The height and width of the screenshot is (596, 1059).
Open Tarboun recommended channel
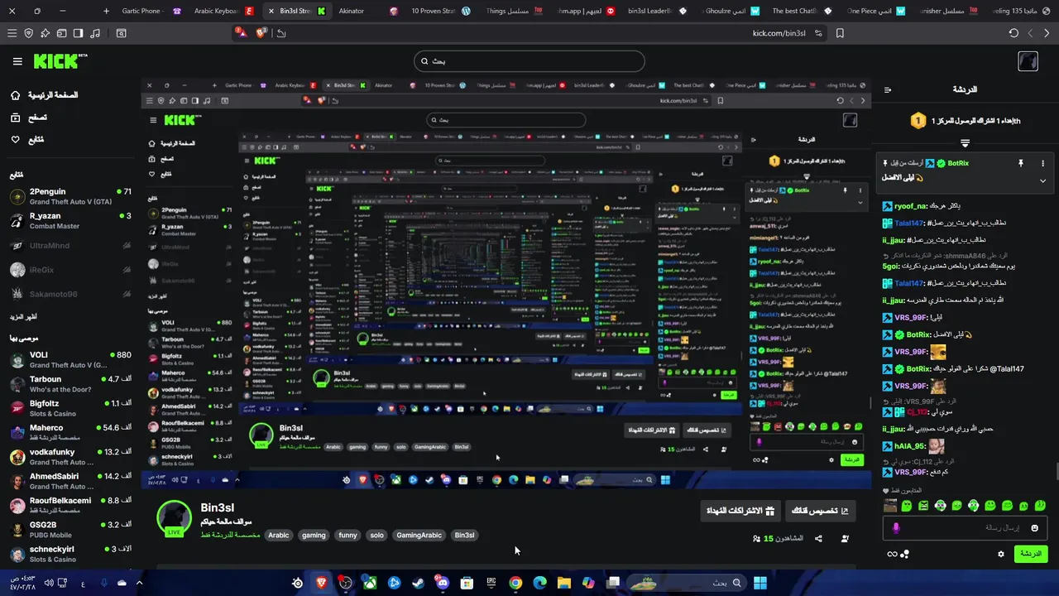pos(69,384)
